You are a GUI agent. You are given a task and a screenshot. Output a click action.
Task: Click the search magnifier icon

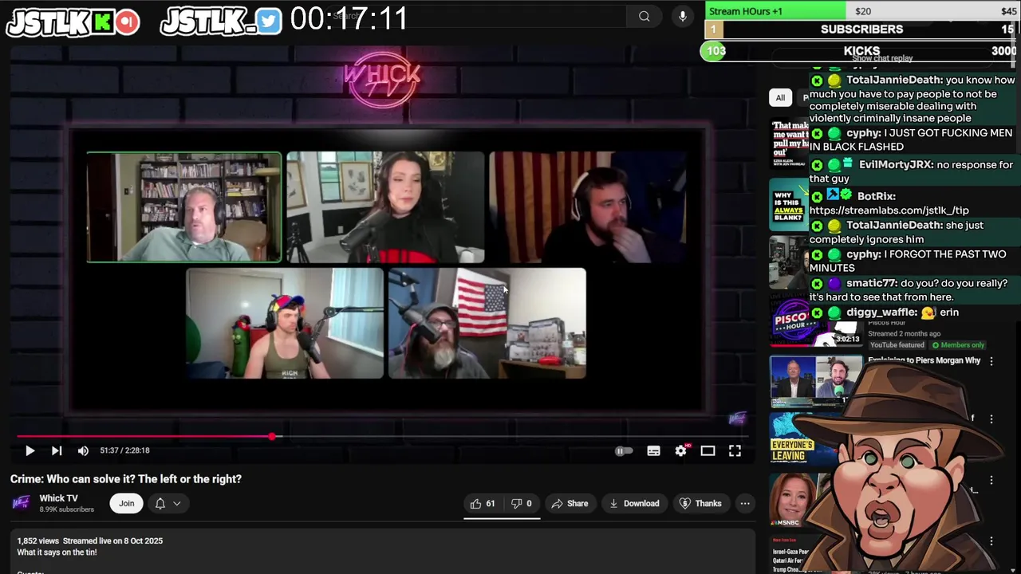645,16
